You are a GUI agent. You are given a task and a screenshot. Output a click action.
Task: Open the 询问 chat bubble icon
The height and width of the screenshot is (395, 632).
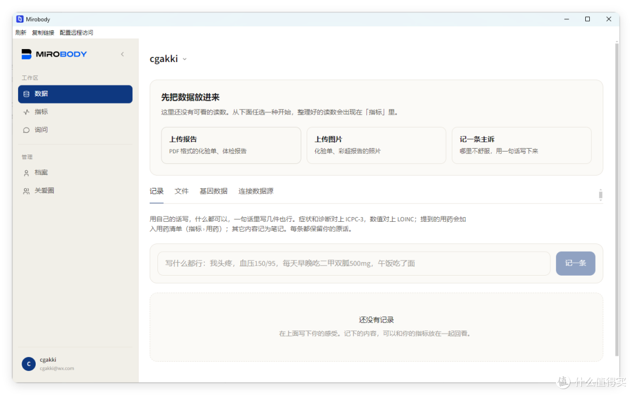(x=26, y=130)
